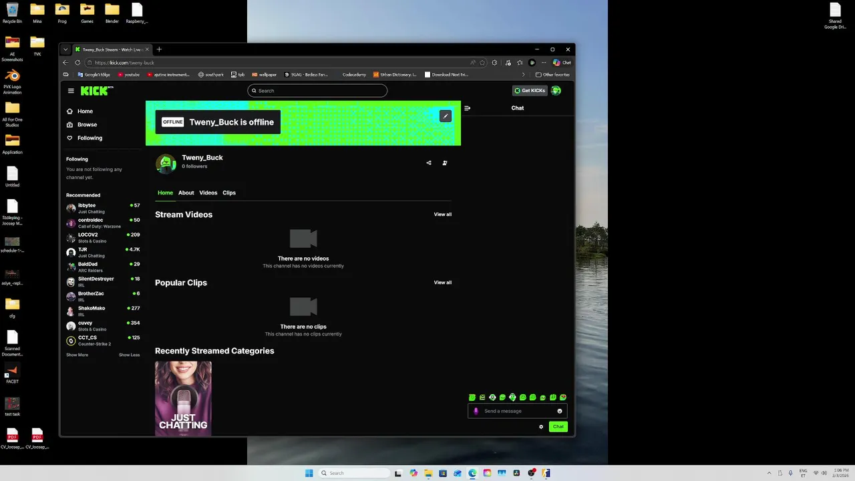Image resolution: width=855 pixels, height=481 pixels.
Task: Open the youtube bookmark
Action: tap(128, 75)
